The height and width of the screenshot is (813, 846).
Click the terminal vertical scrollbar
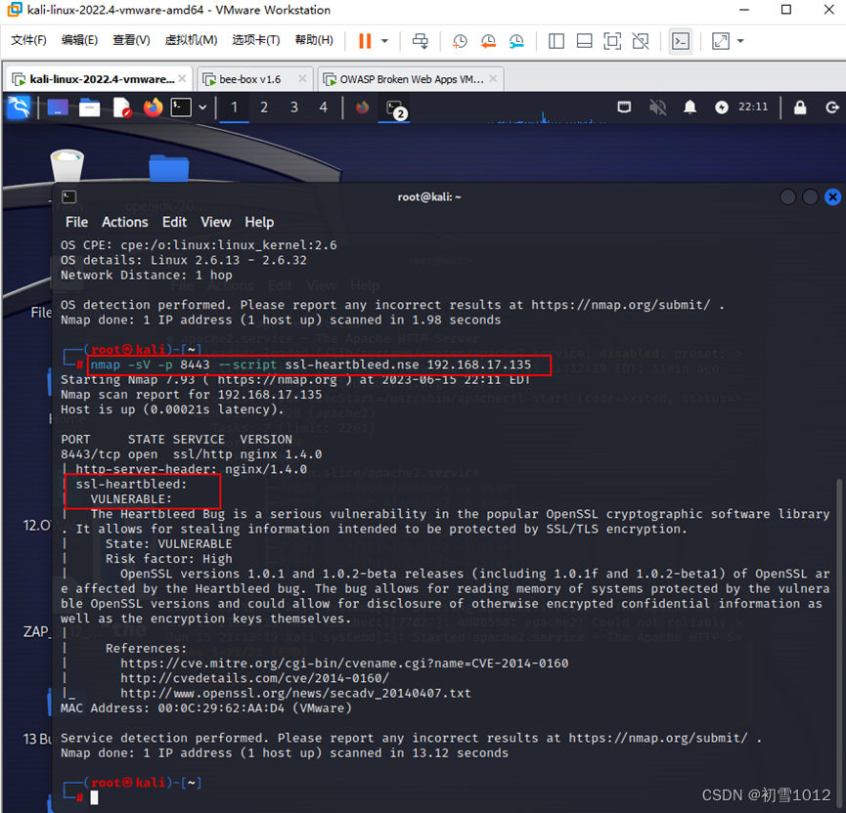[839, 642]
